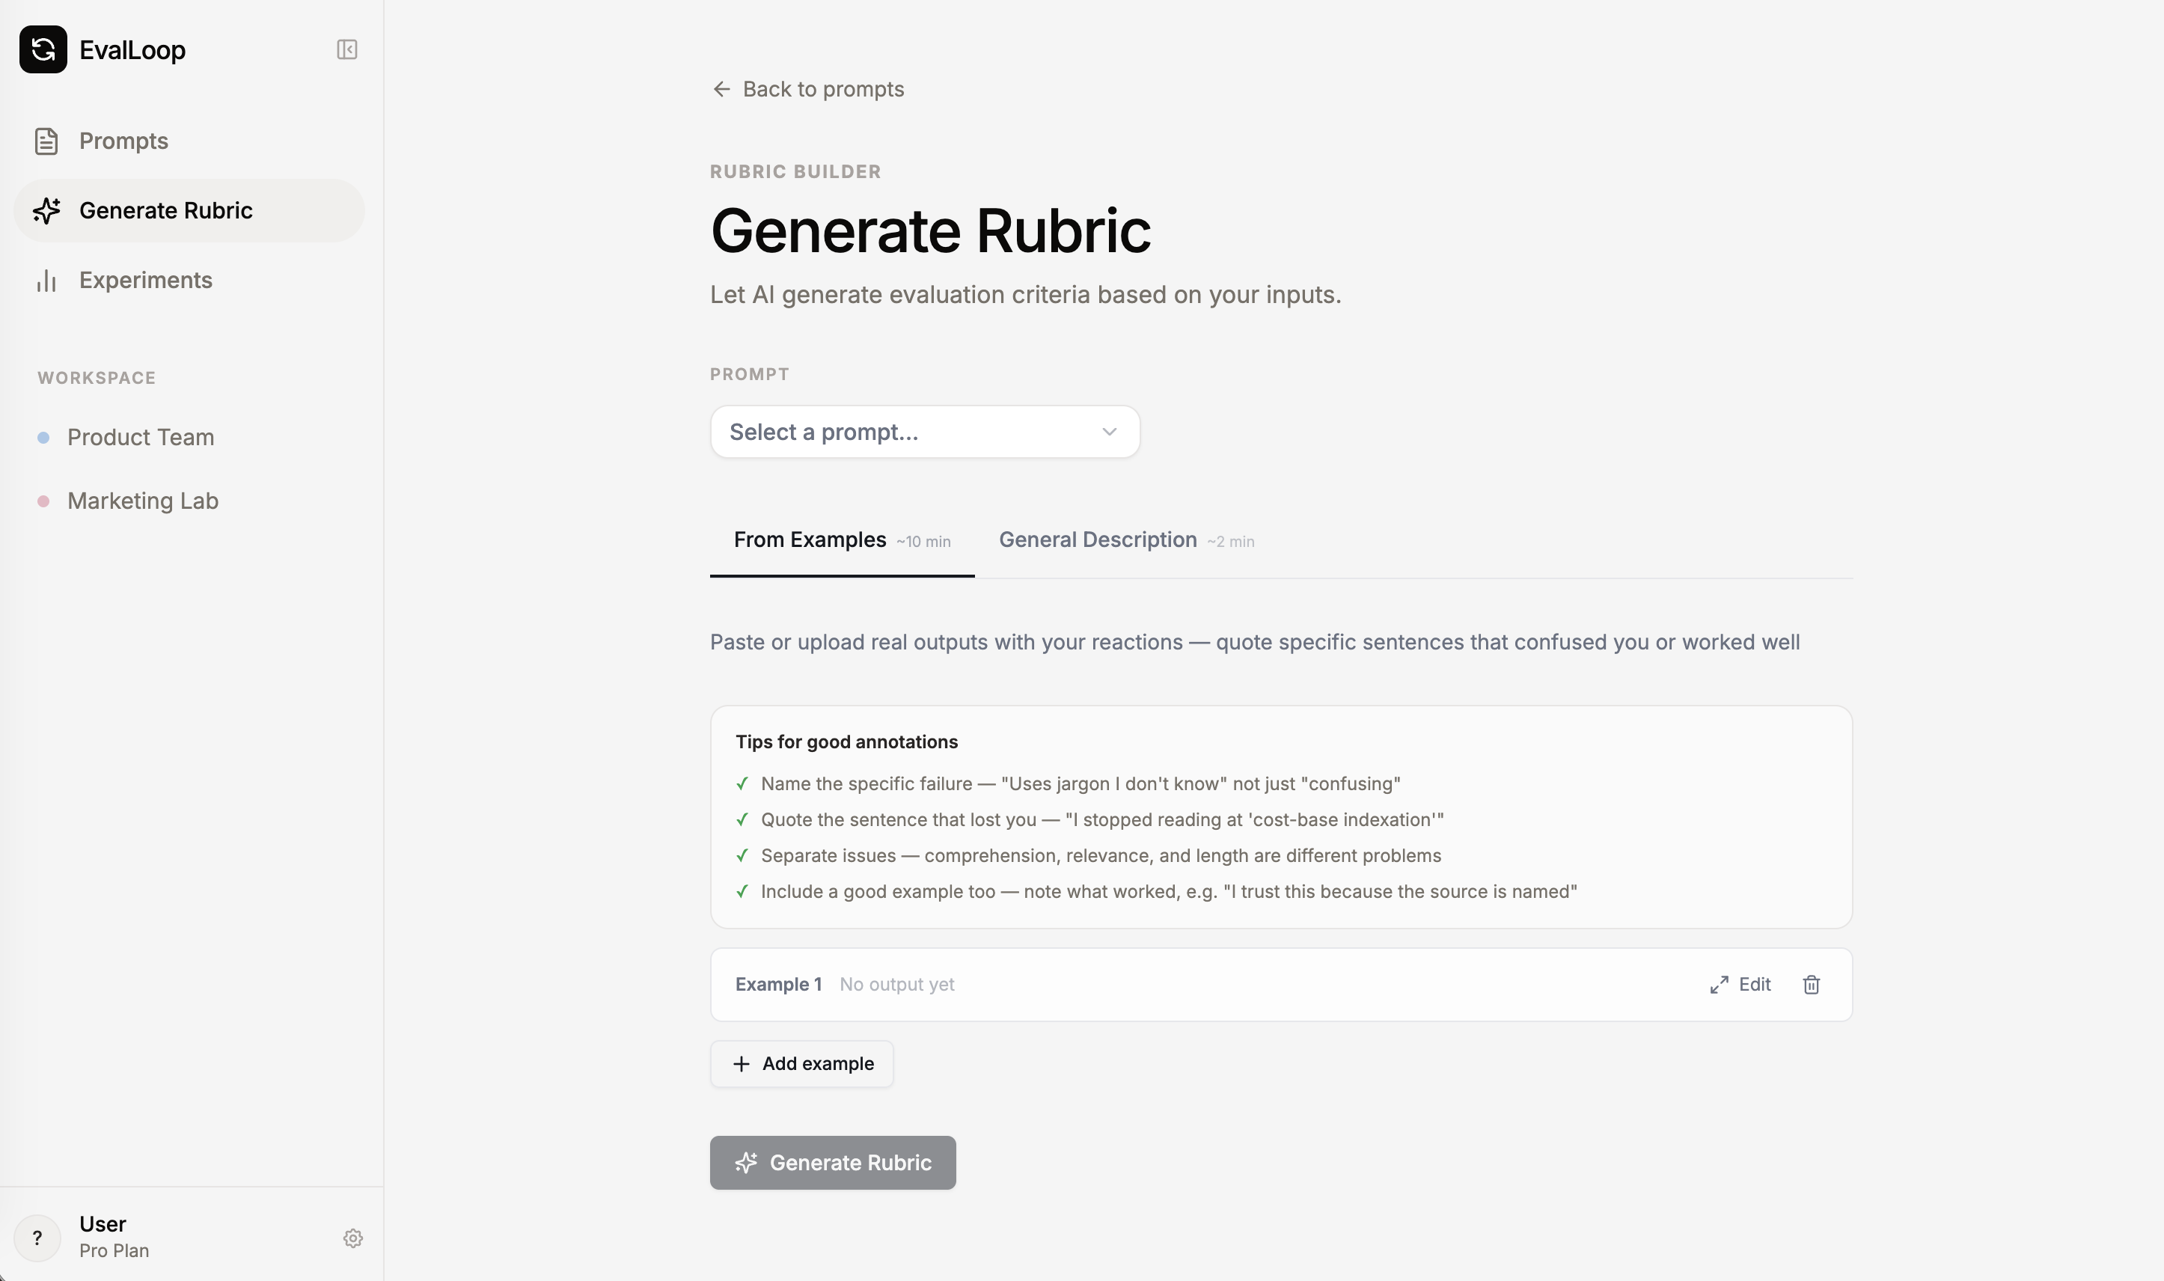Click the Generate Rubric page heading
Viewport: 2164px width, 1281px height.
pos(931,230)
